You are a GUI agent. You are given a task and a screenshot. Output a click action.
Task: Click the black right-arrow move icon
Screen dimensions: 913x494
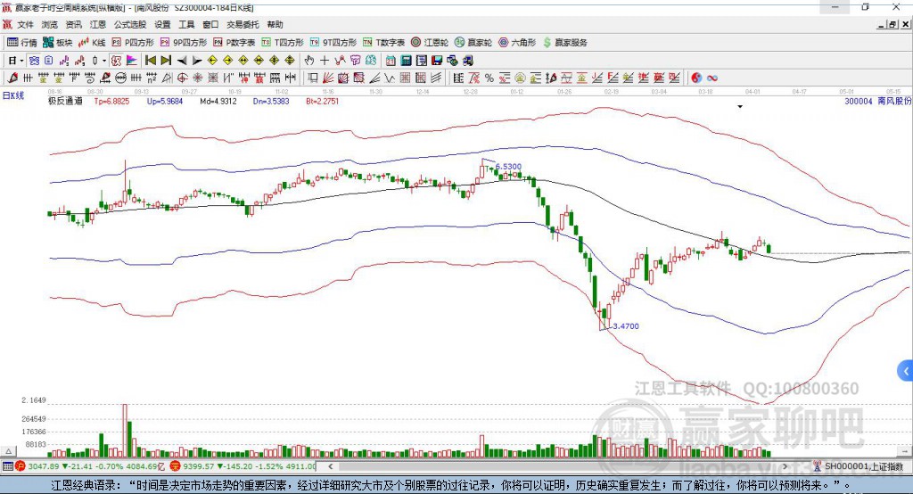(197, 60)
